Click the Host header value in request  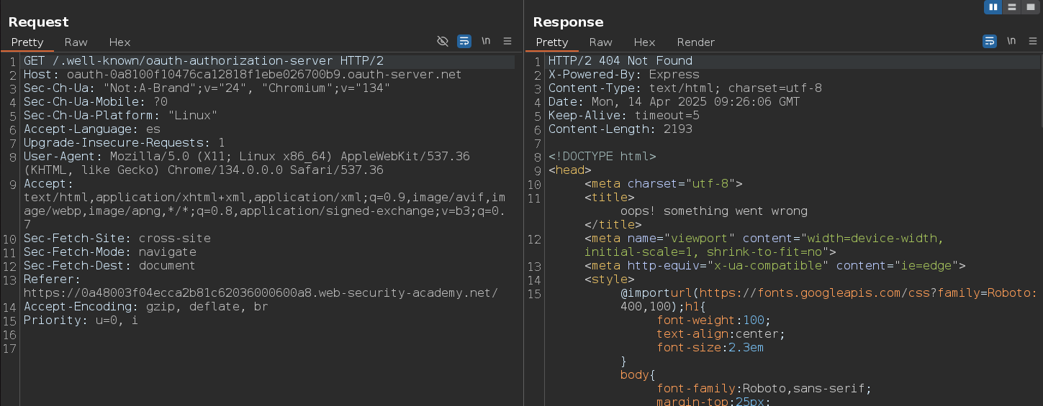click(x=263, y=75)
